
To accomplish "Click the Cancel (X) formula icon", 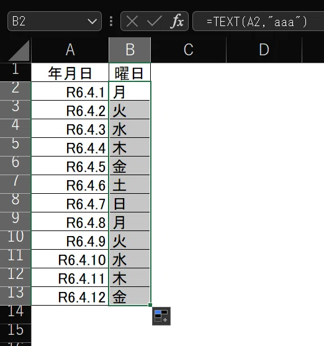I will pyautogui.click(x=132, y=21).
